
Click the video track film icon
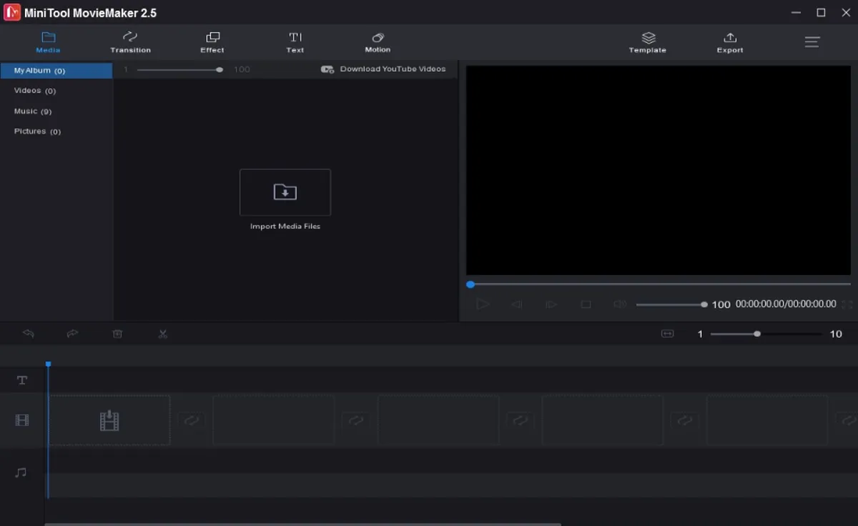22,420
